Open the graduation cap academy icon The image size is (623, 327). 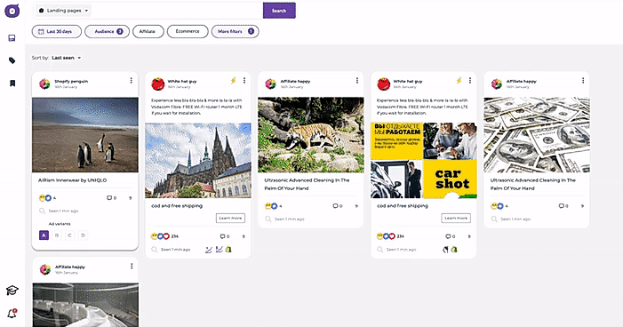pos(12,291)
